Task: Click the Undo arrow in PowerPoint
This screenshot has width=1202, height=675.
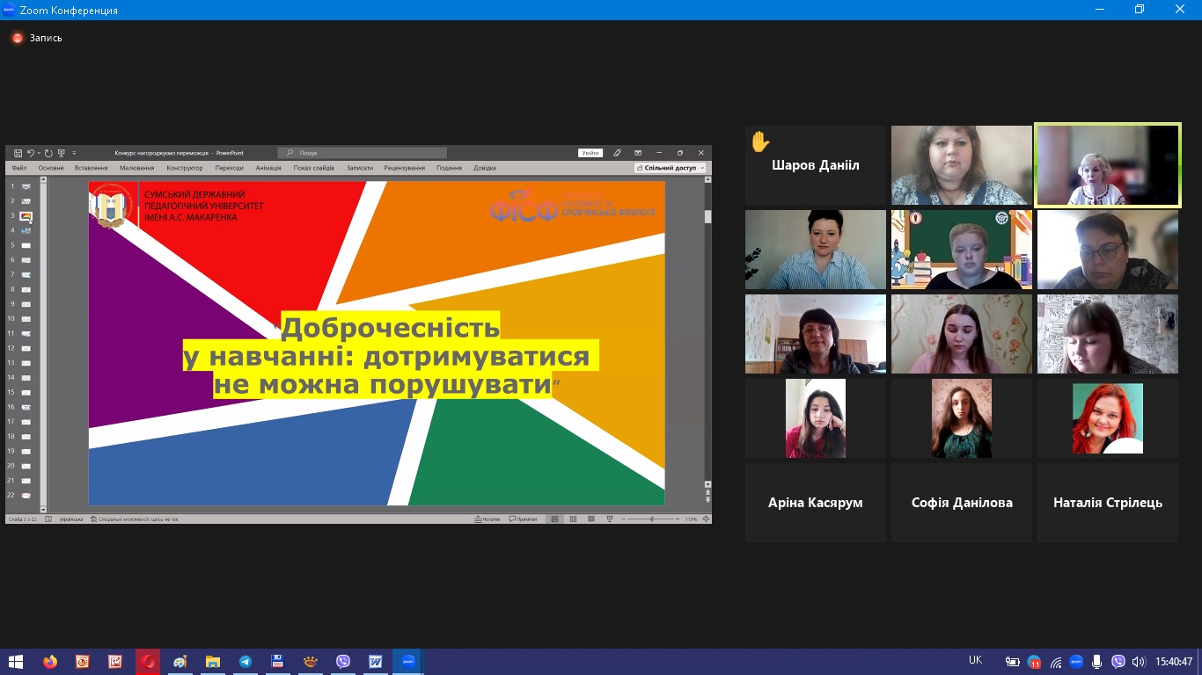Action: (x=30, y=153)
